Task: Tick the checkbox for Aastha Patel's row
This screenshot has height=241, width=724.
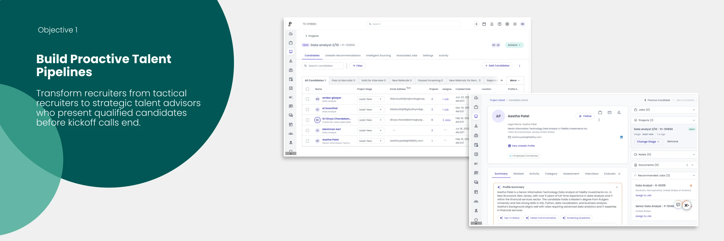Action: (308, 141)
